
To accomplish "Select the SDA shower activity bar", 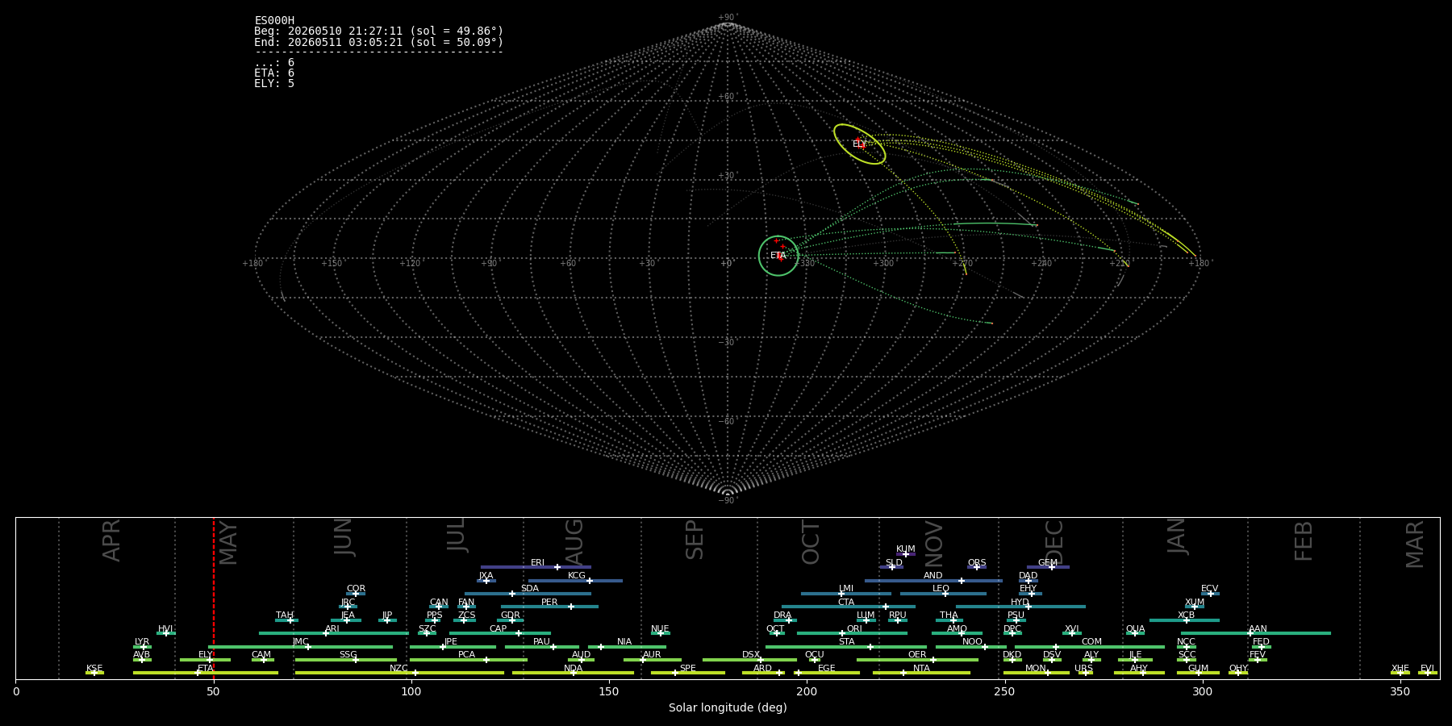I will pos(528,594).
